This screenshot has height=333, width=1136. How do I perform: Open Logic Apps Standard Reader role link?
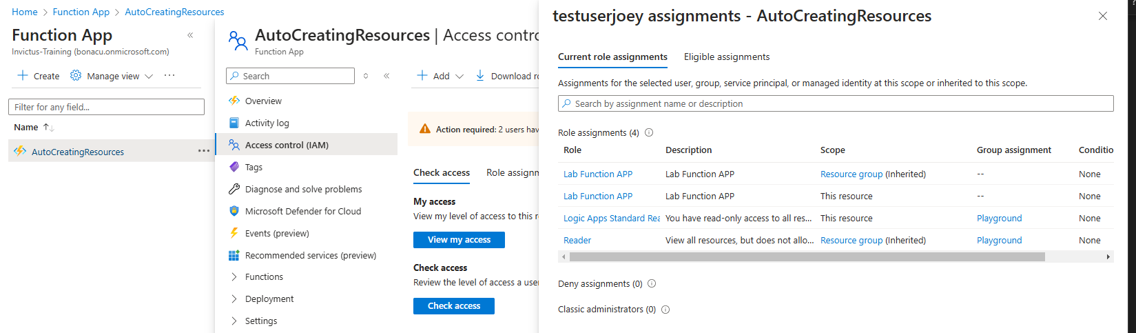click(612, 218)
